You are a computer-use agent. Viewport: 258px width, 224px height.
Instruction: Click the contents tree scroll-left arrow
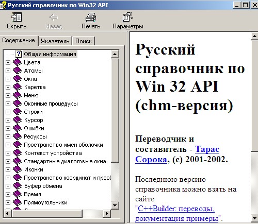click(8, 213)
